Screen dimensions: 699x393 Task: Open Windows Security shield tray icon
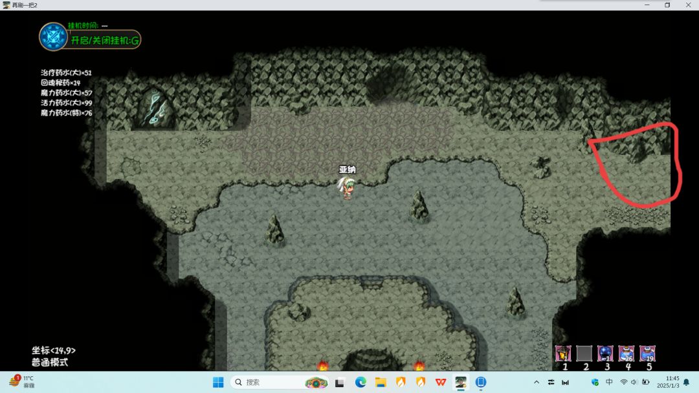(595, 382)
